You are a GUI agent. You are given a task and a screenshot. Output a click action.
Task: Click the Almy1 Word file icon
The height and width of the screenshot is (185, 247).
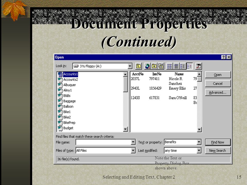tap(60, 90)
